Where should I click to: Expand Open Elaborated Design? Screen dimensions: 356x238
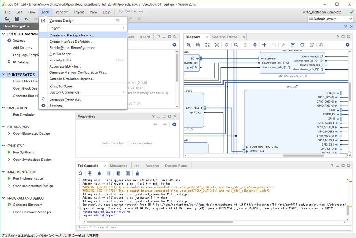click(x=9, y=133)
